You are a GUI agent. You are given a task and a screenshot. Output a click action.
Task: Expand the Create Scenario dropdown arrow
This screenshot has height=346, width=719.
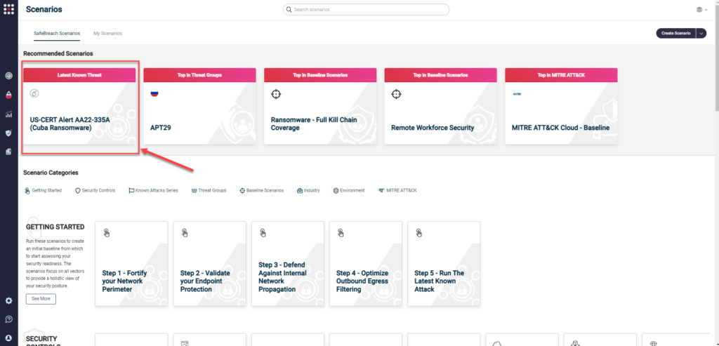pos(701,33)
